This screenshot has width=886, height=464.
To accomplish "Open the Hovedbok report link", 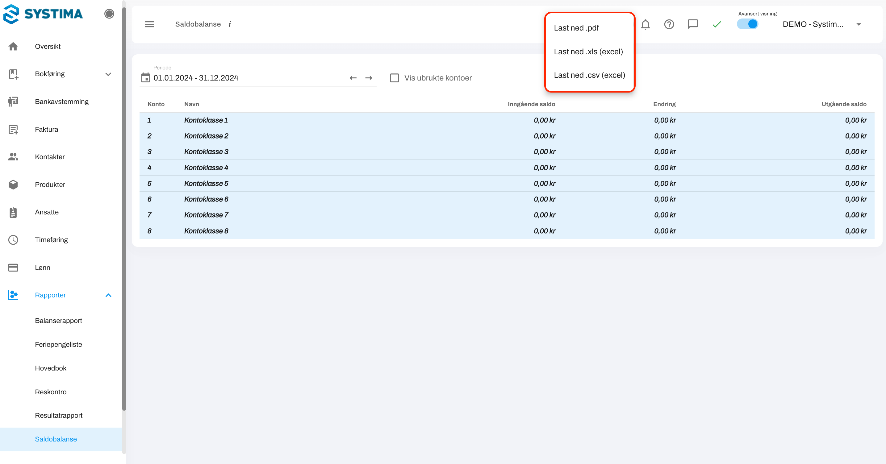I will 51,368.
